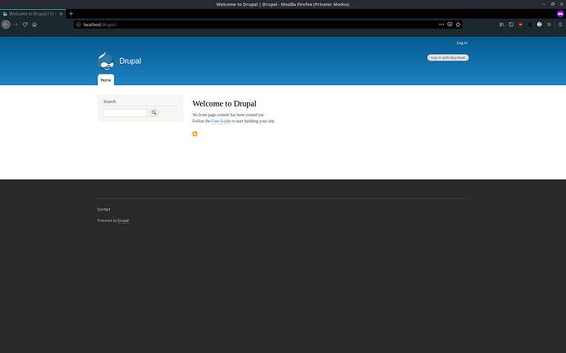Reload the current page
The image size is (566, 353).
[25, 25]
